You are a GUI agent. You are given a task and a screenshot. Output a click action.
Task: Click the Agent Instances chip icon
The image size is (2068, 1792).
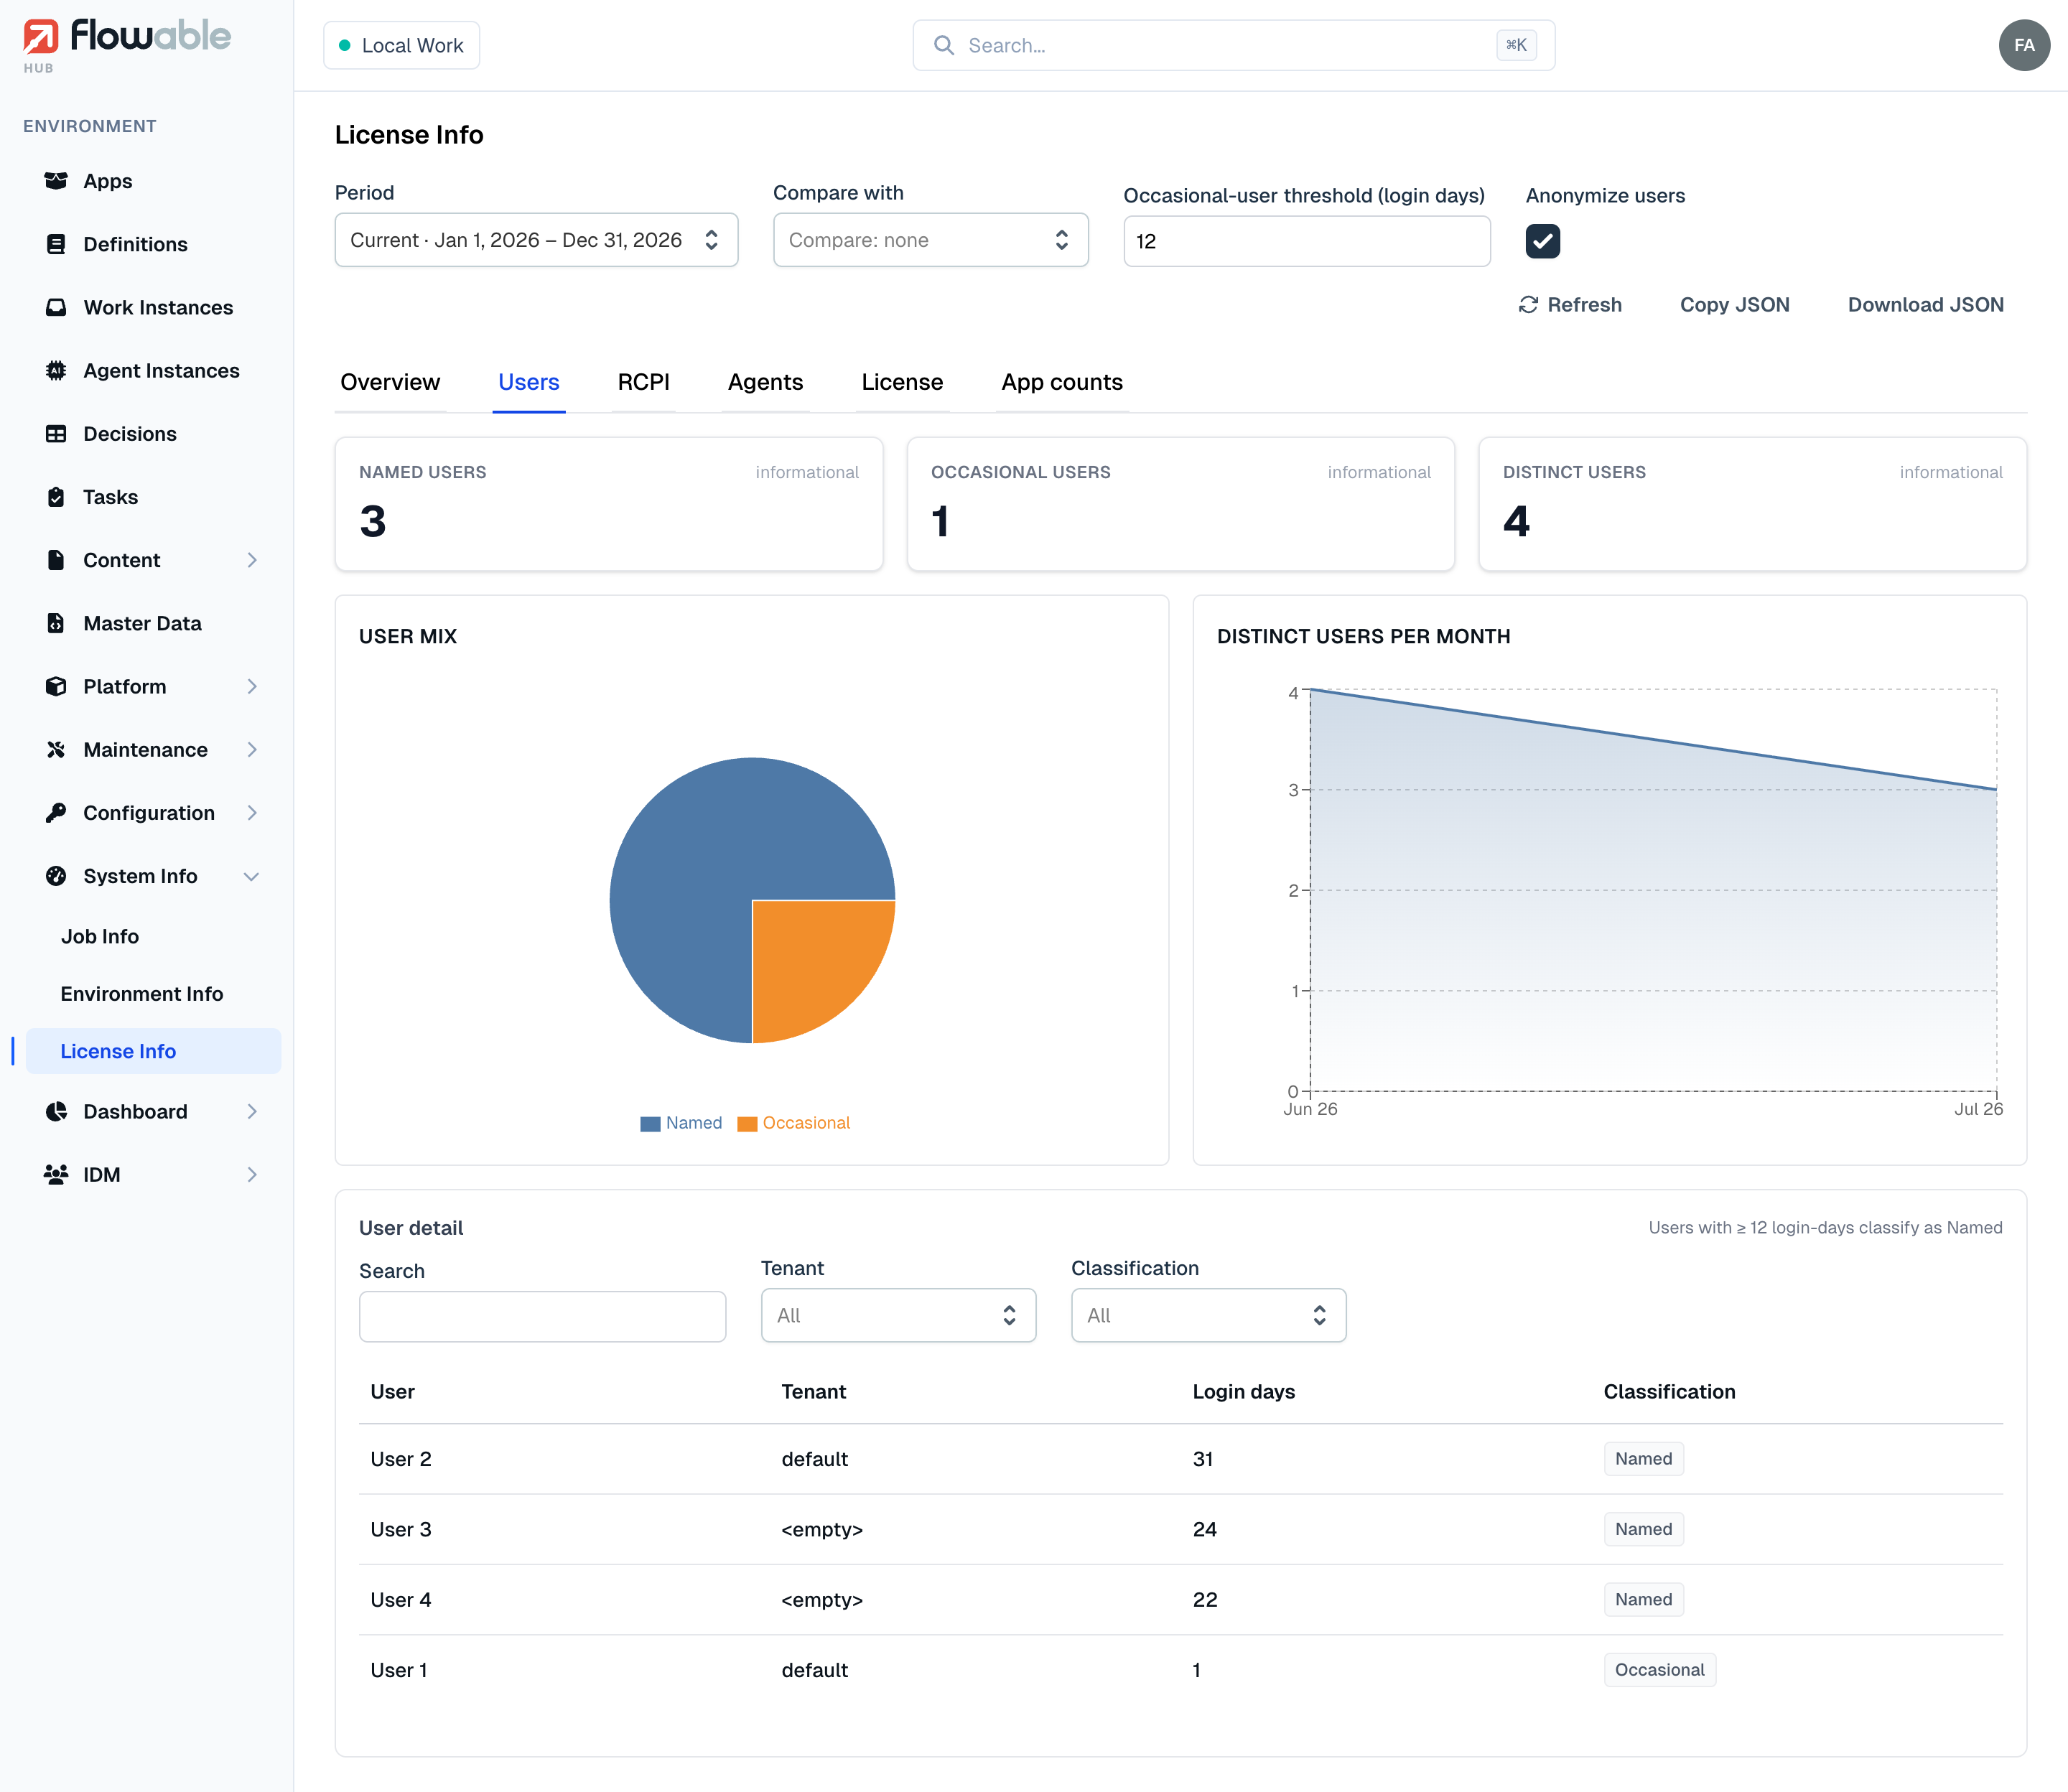[56, 370]
